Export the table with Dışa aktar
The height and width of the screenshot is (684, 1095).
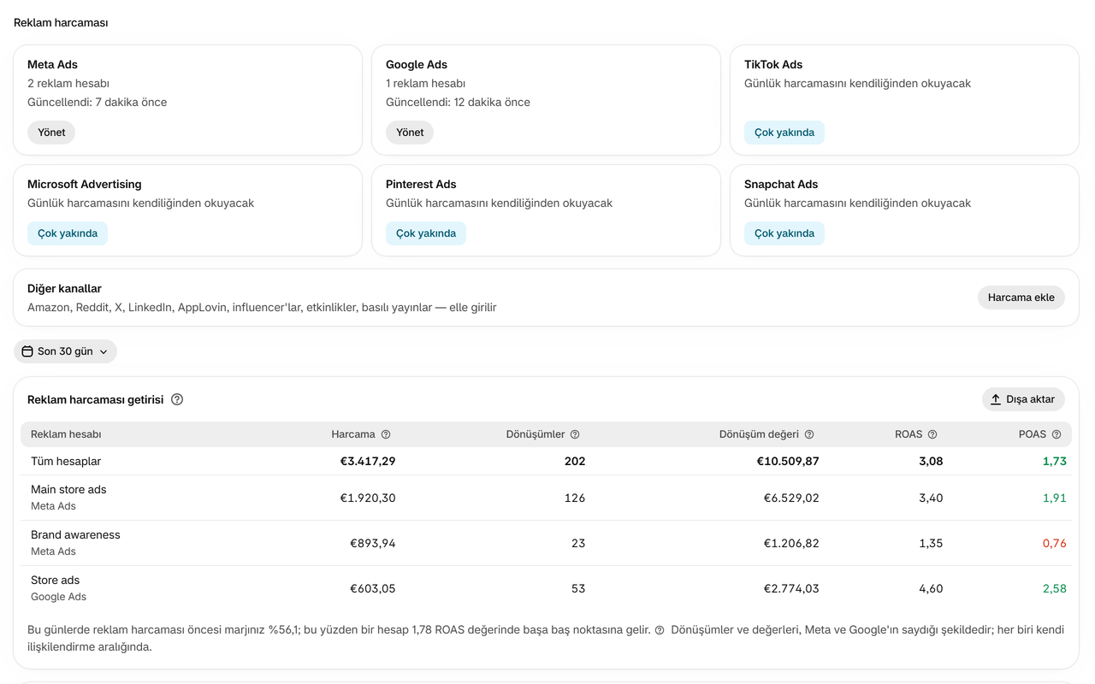tap(1023, 399)
